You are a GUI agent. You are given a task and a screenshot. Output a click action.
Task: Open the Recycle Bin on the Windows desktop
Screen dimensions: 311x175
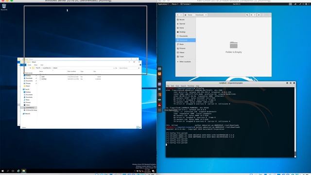(x=4, y=7)
